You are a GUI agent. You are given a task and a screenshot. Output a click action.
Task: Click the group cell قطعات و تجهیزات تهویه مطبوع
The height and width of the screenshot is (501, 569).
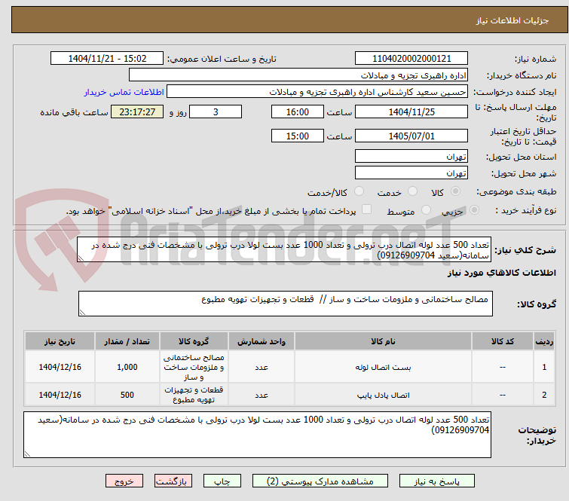(x=194, y=395)
